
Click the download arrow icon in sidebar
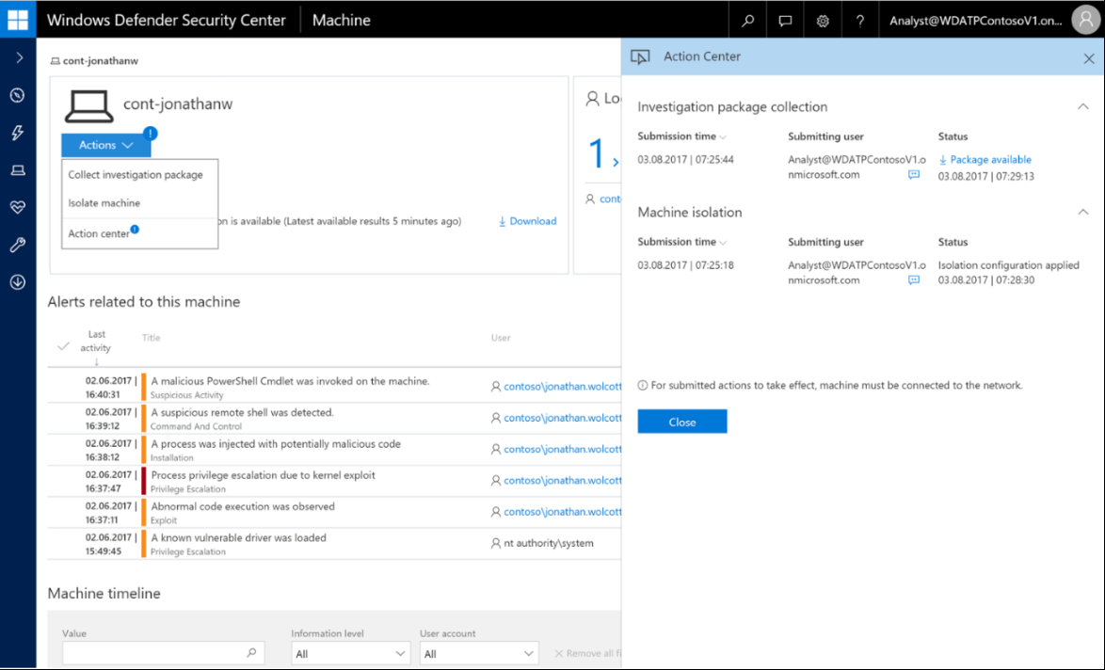coord(18,282)
